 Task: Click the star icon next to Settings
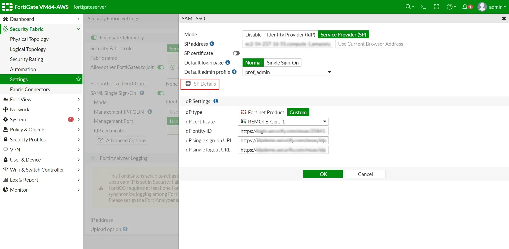78,79
